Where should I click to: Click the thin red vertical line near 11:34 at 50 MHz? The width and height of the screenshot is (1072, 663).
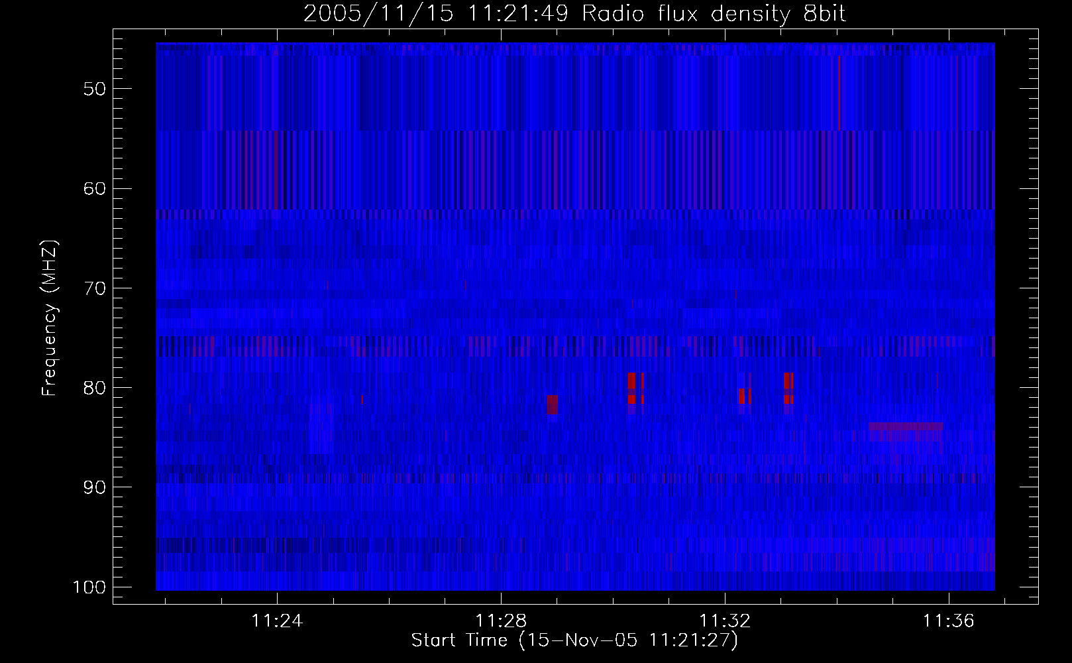click(839, 93)
